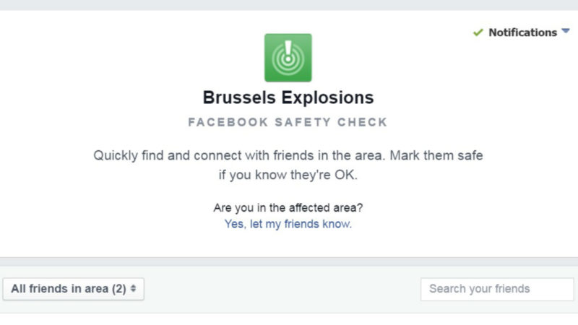The width and height of the screenshot is (578, 325).
Task: Open the 'All friends in area (2)' dropdown
Action: [74, 289]
